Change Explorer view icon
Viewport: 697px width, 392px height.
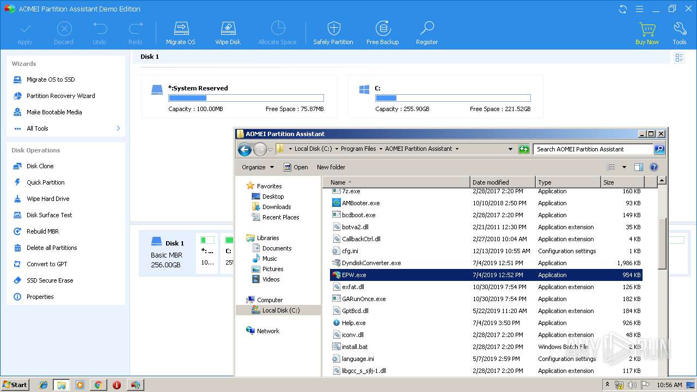pos(611,167)
